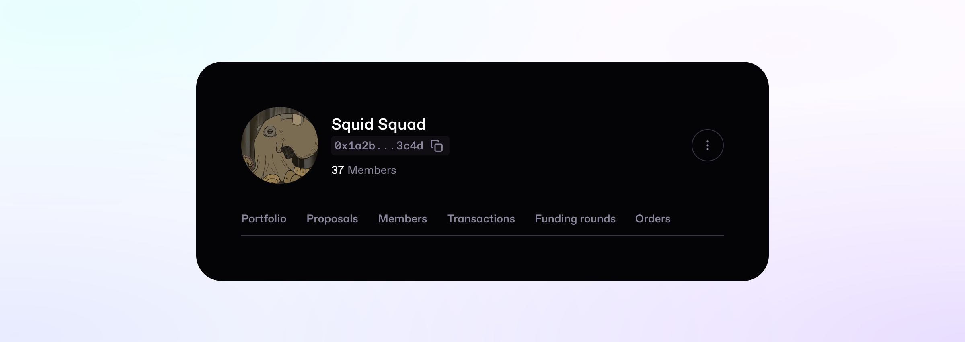The height and width of the screenshot is (342, 965).
Task: Go to the Funding rounds tab
Action: pos(575,219)
